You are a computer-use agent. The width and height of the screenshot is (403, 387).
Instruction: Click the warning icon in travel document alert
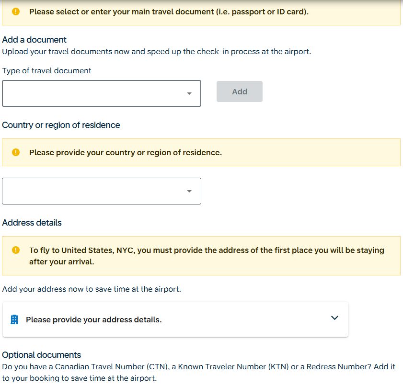pos(16,11)
